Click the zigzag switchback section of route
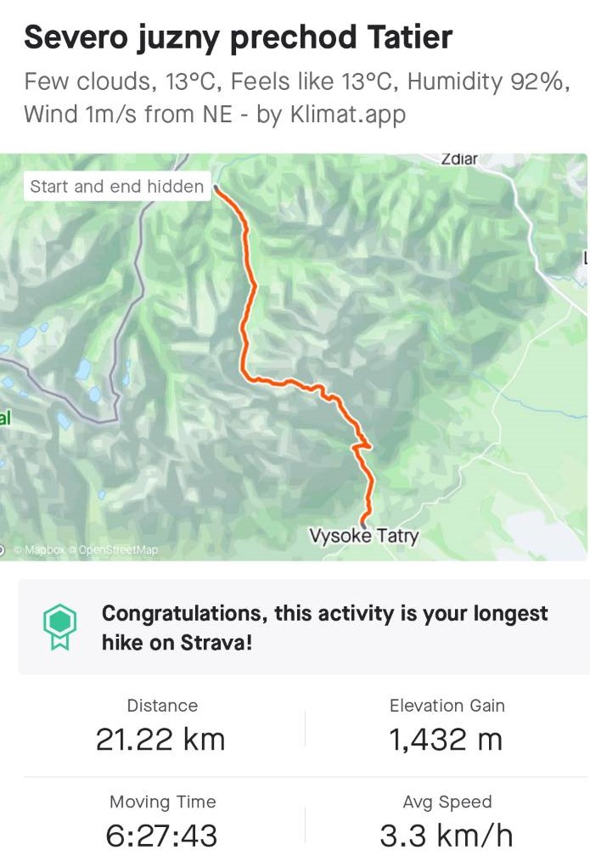 [x=362, y=445]
